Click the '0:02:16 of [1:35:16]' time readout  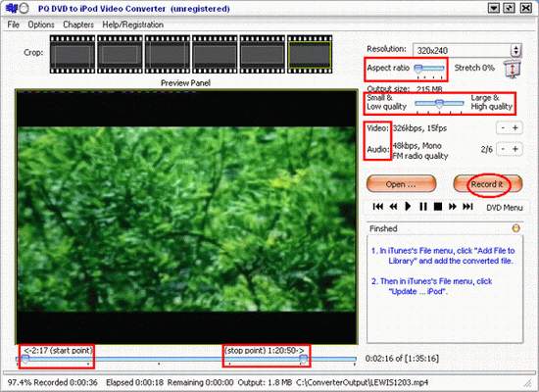(x=402, y=359)
